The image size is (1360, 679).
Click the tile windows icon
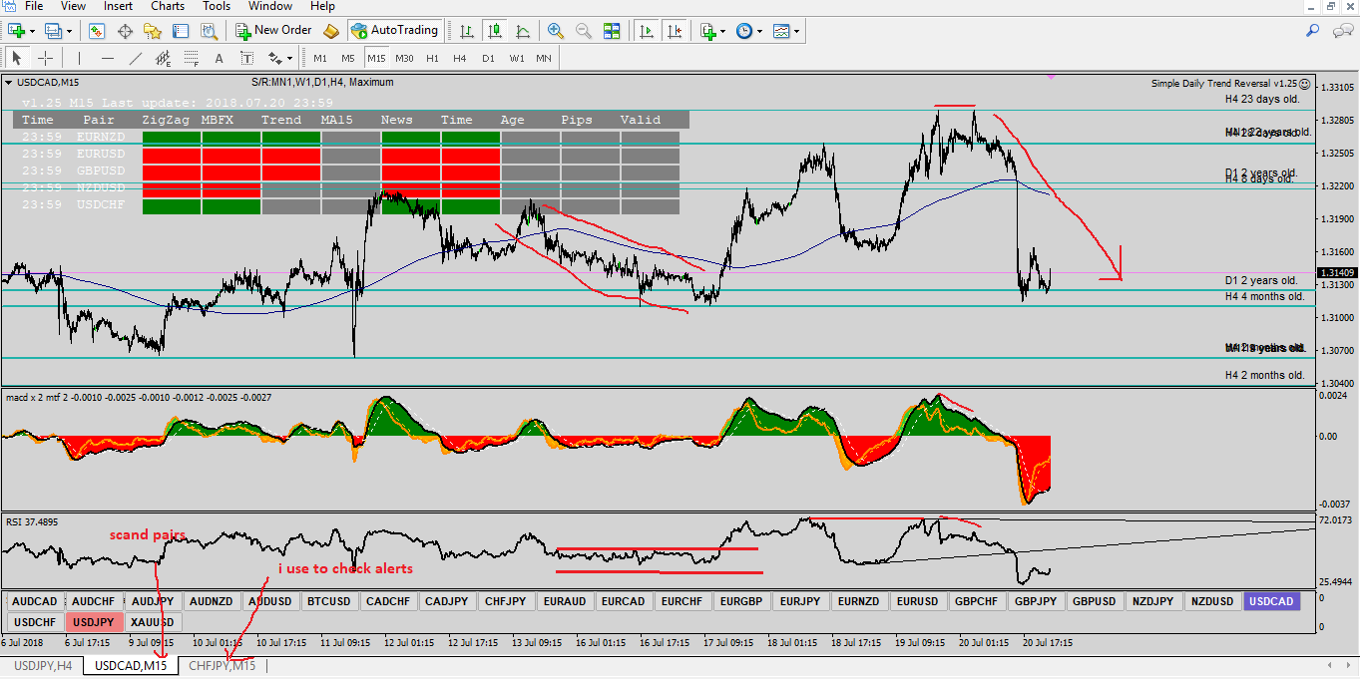pos(612,31)
